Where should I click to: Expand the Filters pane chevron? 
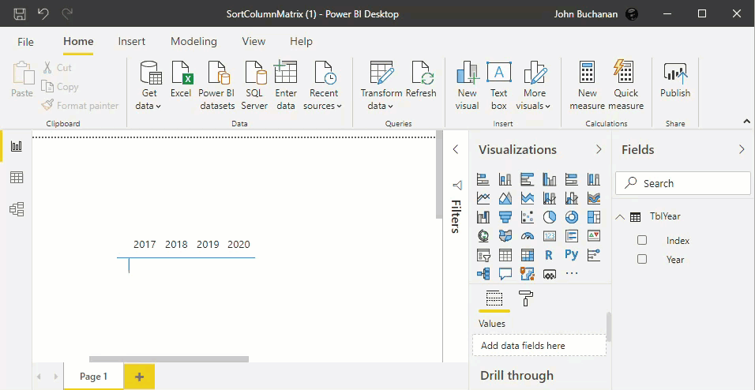456,150
